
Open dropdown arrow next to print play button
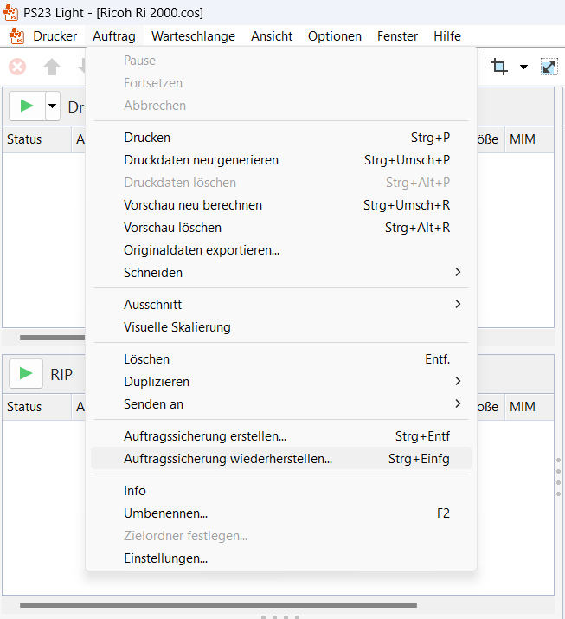pyautogui.click(x=52, y=106)
